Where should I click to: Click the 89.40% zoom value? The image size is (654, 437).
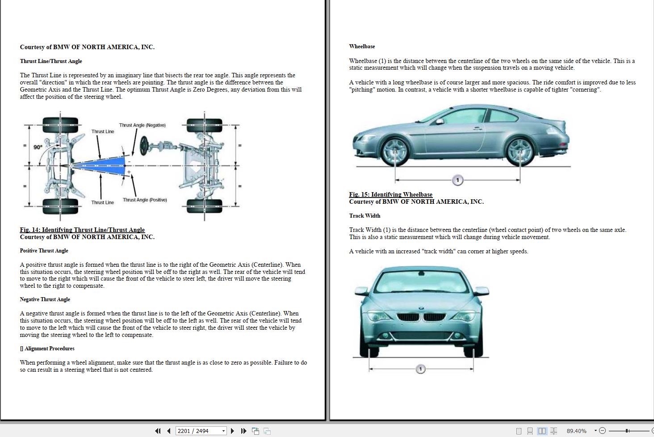click(578, 430)
